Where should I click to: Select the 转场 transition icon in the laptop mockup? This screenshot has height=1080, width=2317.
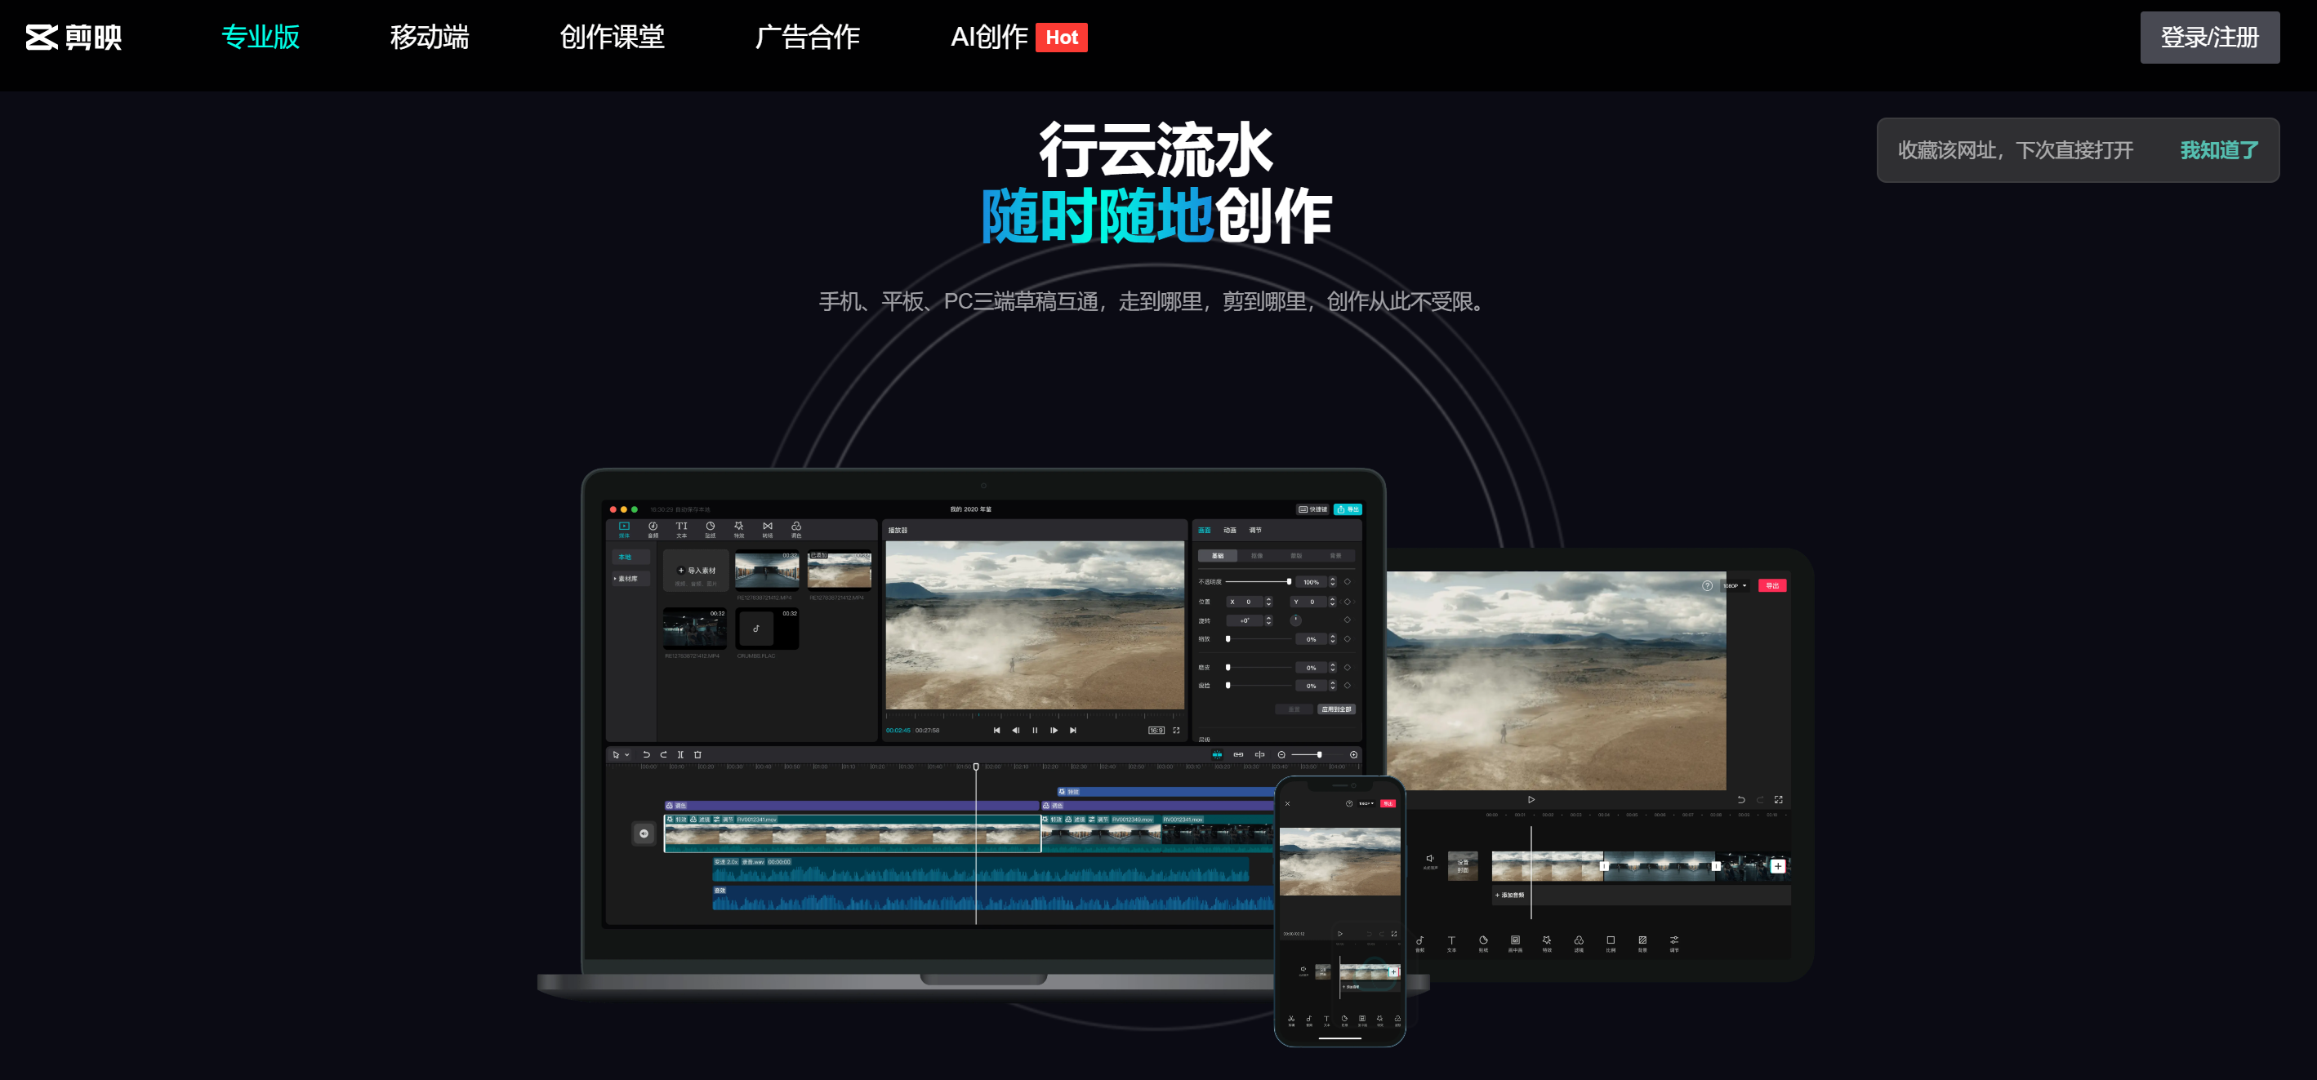coord(767,530)
